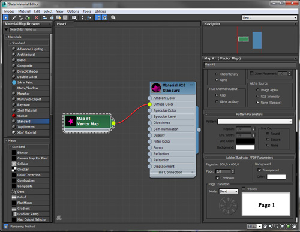The height and width of the screenshot is (232, 300).
Task: Toggle the Transparent background checkbox
Action: [259, 170]
